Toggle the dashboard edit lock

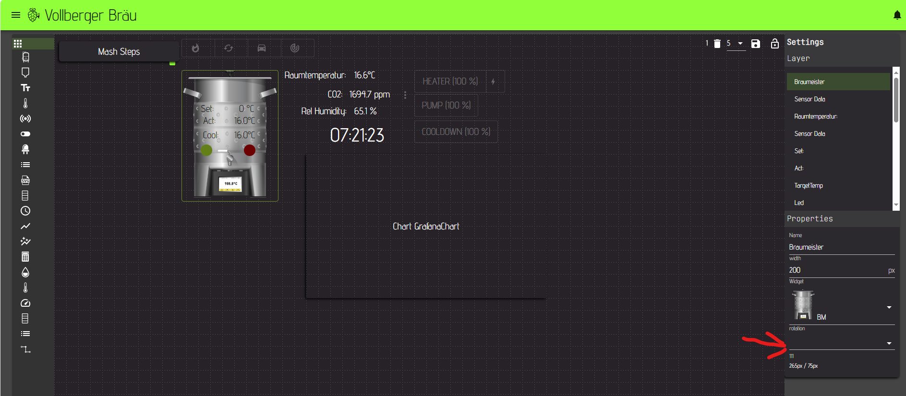pyautogui.click(x=774, y=44)
